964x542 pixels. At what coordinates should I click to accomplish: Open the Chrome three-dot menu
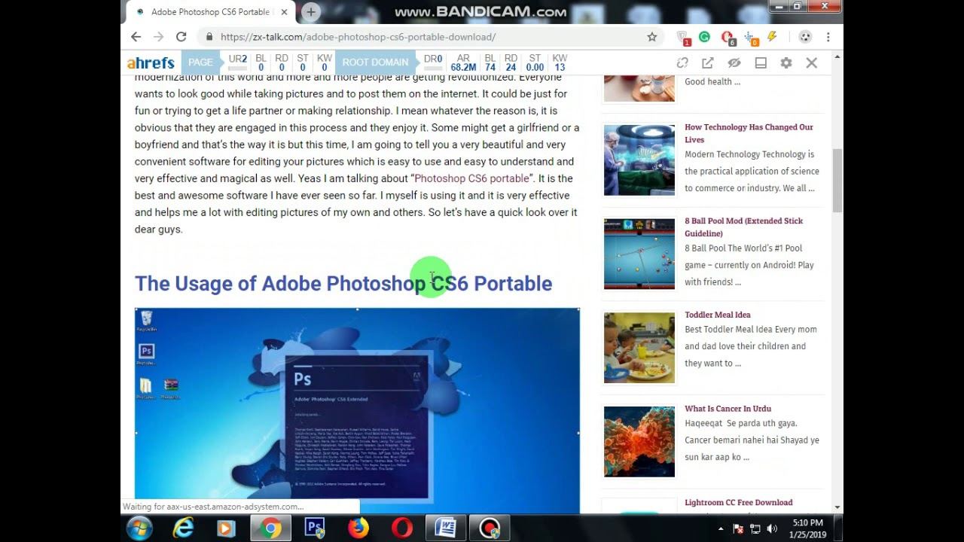[828, 37]
